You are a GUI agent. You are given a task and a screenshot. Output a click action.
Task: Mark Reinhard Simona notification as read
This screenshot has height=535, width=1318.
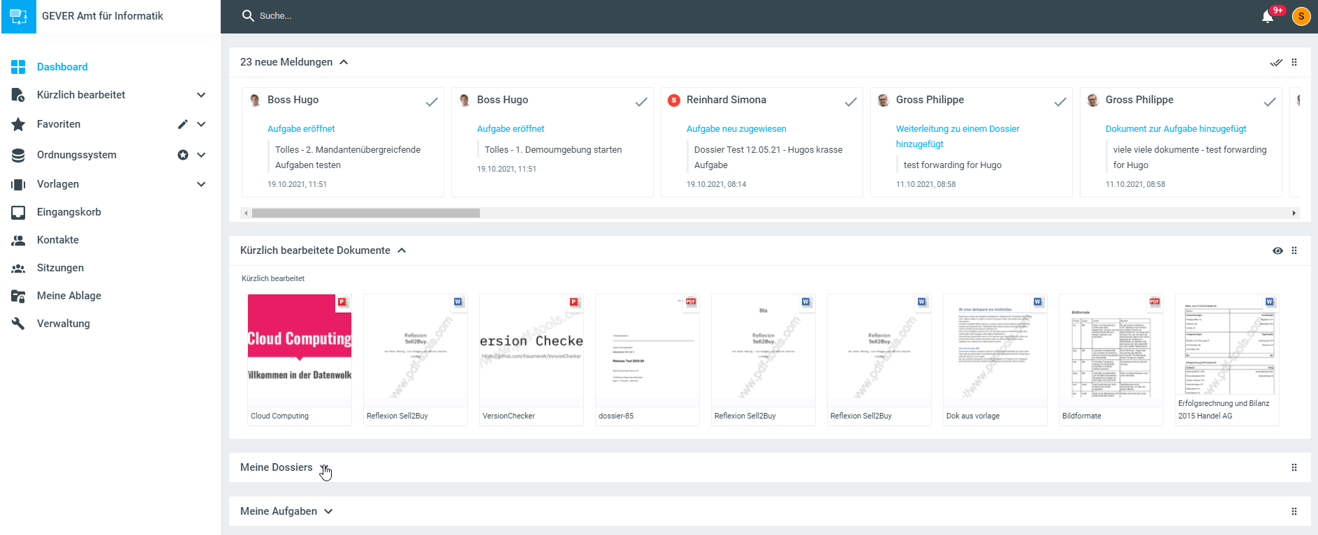coord(850,102)
